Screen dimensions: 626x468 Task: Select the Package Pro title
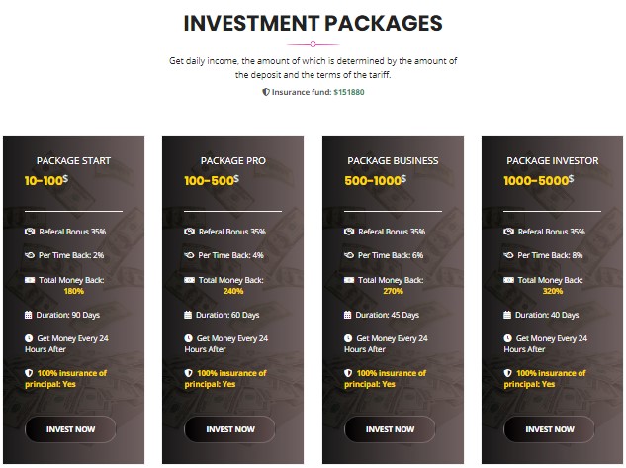232,161
